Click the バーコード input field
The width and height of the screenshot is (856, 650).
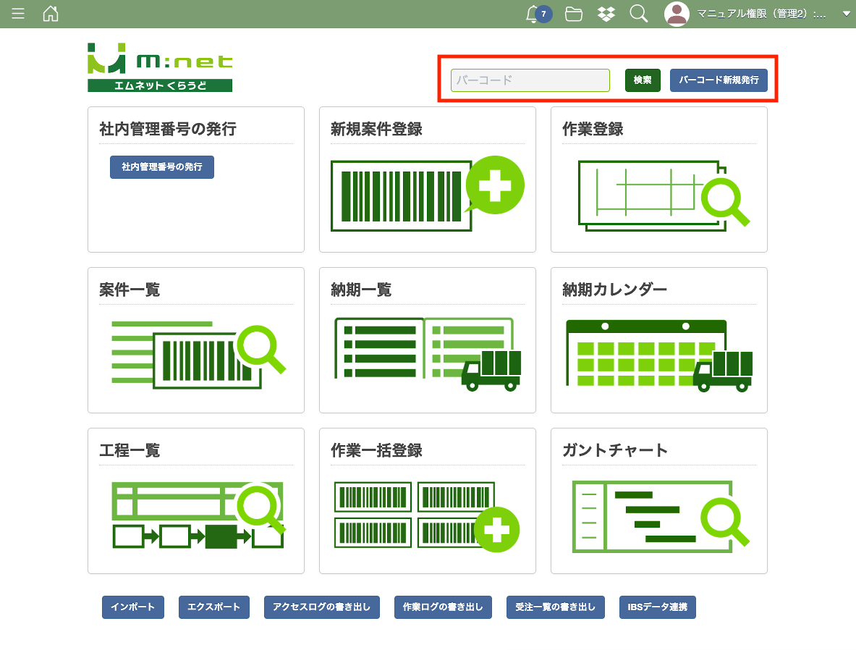530,80
